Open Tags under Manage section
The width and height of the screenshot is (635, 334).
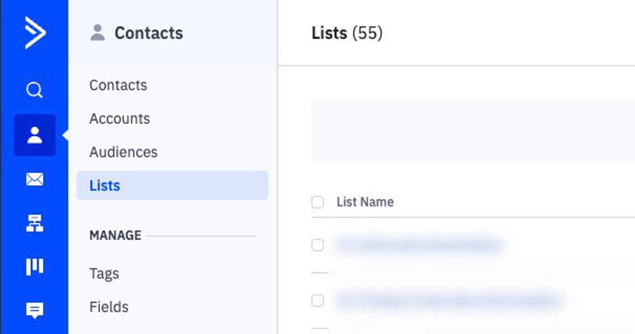104,273
